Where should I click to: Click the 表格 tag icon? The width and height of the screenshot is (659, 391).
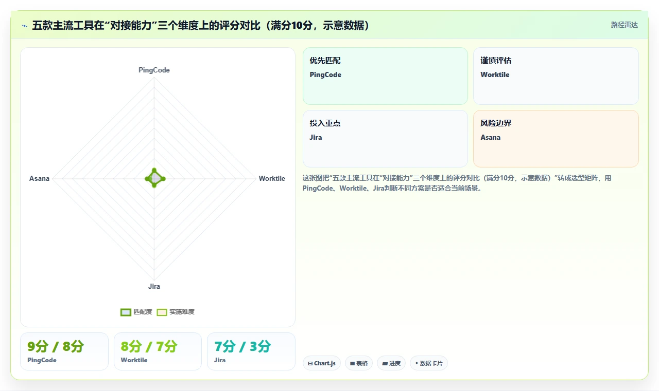point(352,363)
